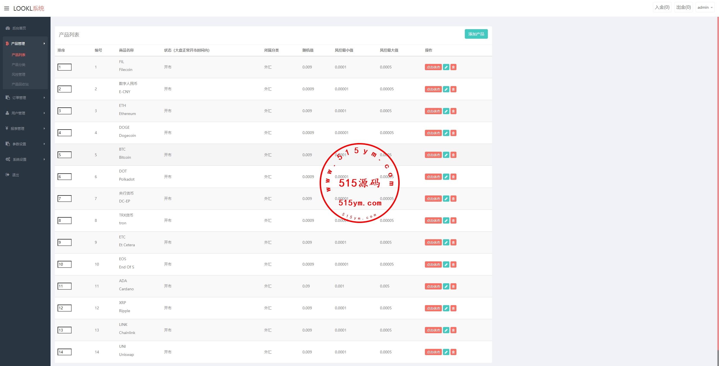Screen dimensions: 719x366
Task: Click the 退出 logout item in sidebar
Action: 15,175
